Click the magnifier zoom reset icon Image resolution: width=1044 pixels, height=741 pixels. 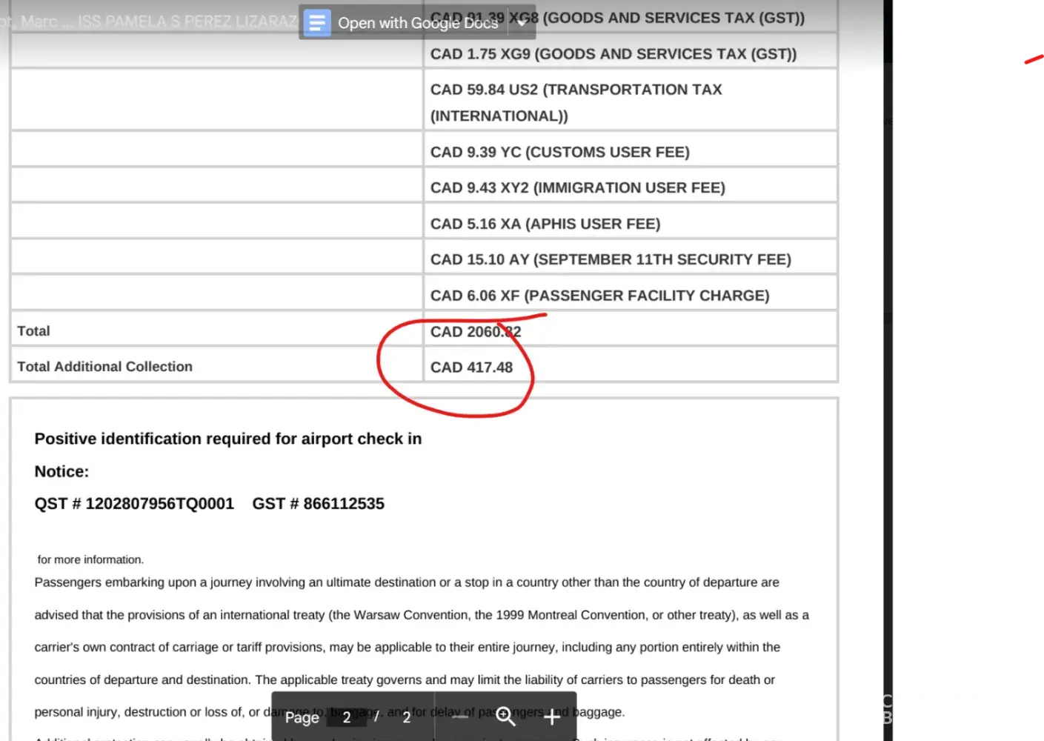(x=505, y=717)
